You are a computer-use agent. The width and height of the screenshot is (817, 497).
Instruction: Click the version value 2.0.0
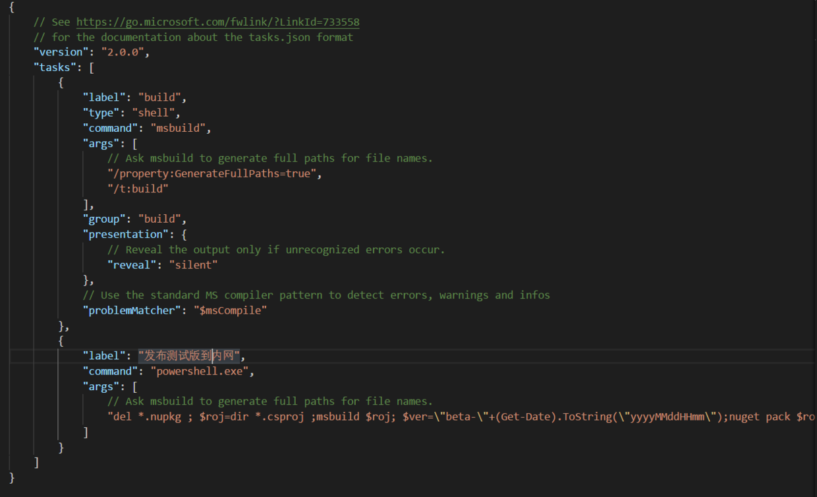pos(123,51)
